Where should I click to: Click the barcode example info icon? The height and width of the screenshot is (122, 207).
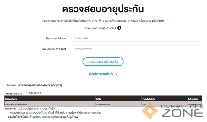coord(119,28)
